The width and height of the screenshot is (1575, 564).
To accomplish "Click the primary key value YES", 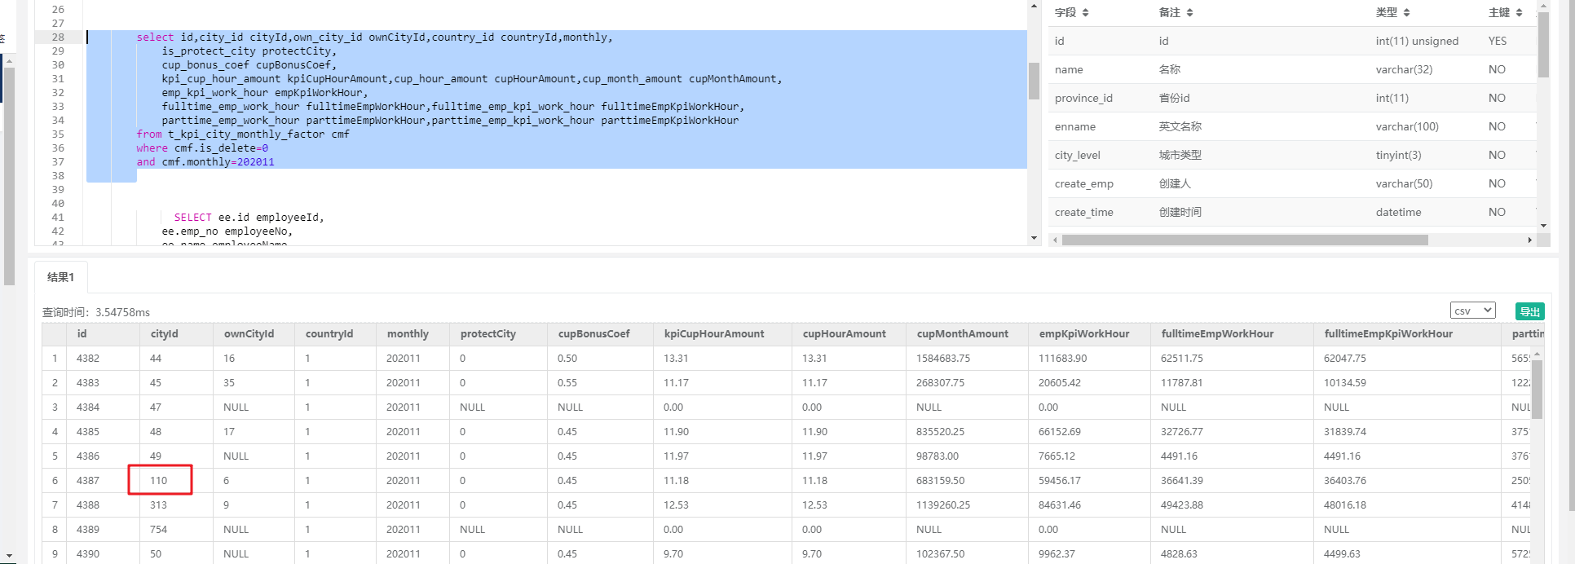I will [1498, 41].
